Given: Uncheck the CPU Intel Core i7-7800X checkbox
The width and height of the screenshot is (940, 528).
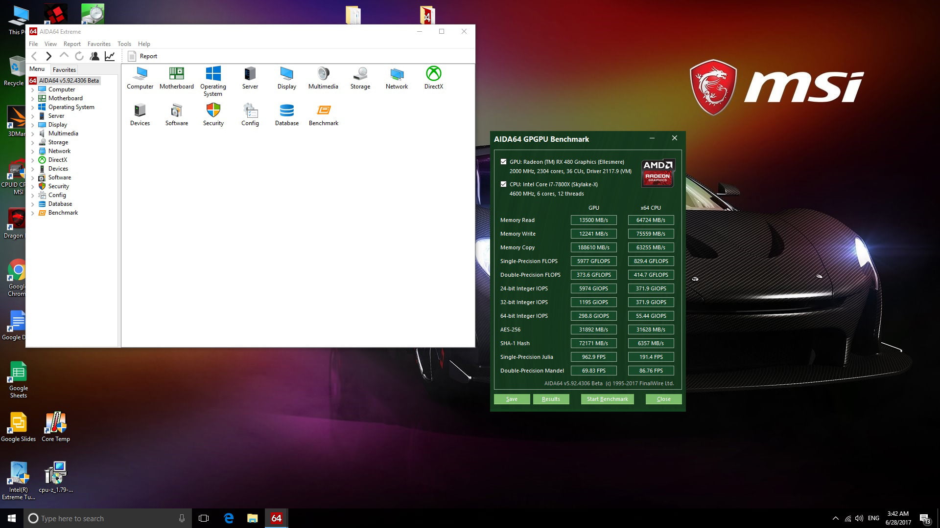Looking at the screenshot, I should [503, 184].
